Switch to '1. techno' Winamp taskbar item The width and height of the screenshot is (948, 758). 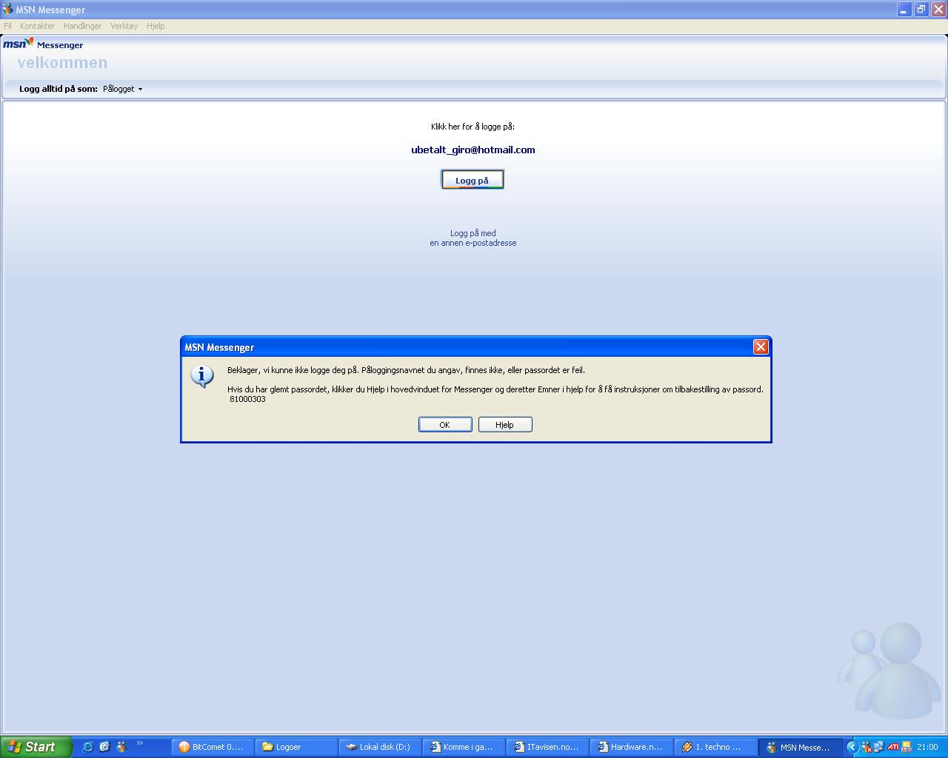tap(715, 747)
